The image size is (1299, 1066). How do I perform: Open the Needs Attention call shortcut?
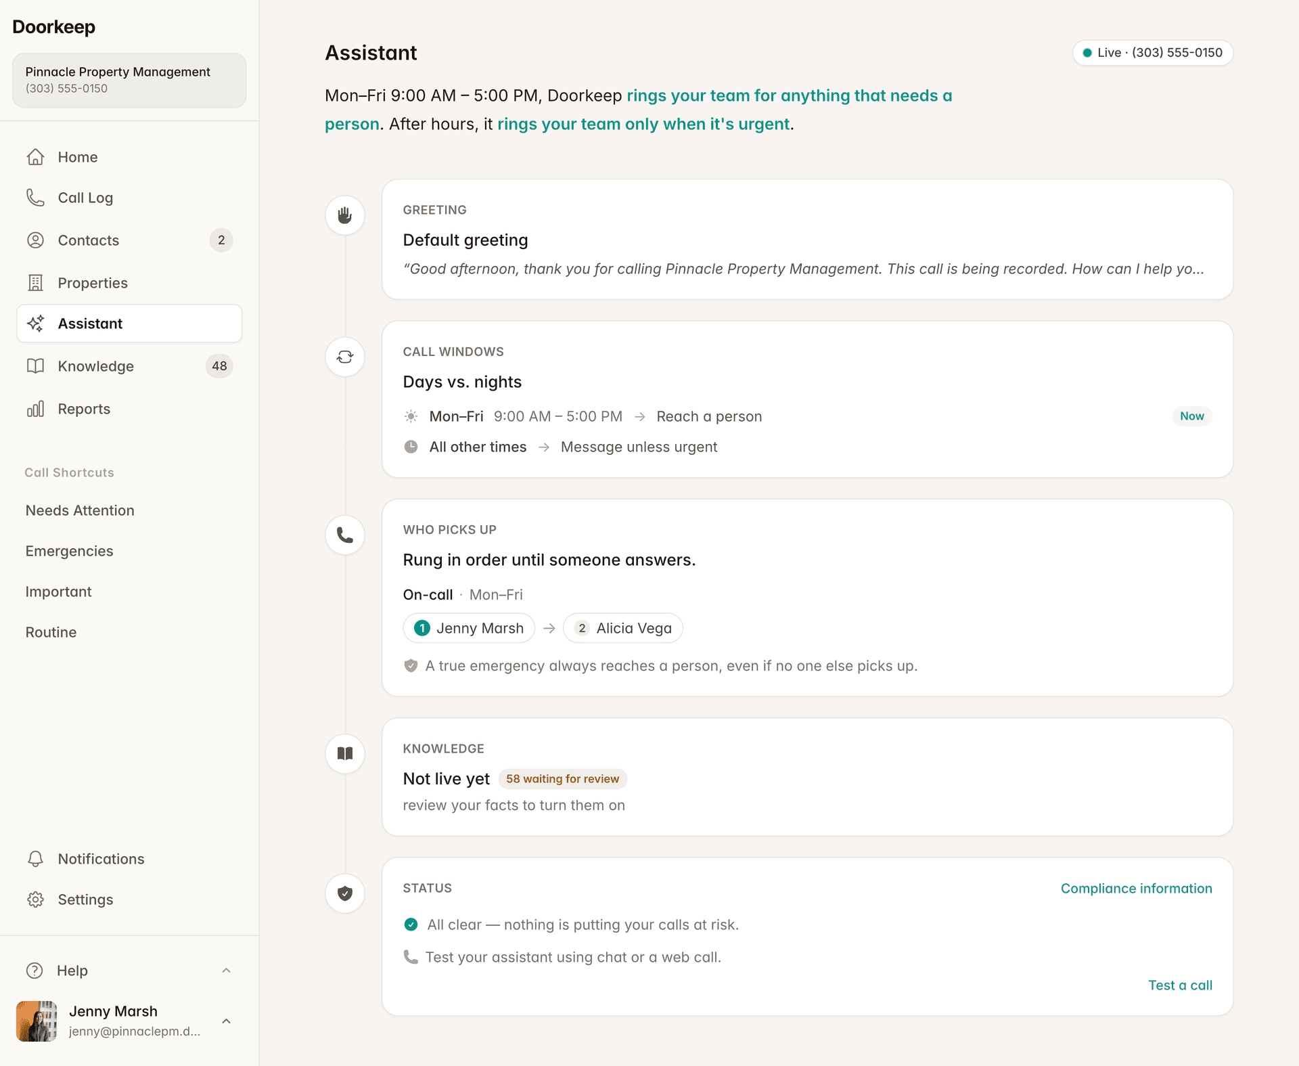tap(80, 510)
